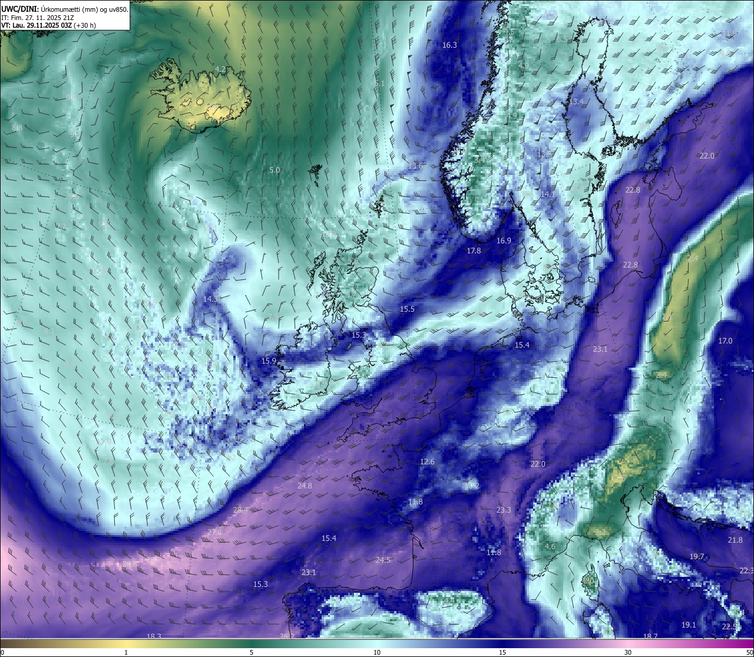
Task: Click the UWC/DINI map title line
Action: [65, 9]
